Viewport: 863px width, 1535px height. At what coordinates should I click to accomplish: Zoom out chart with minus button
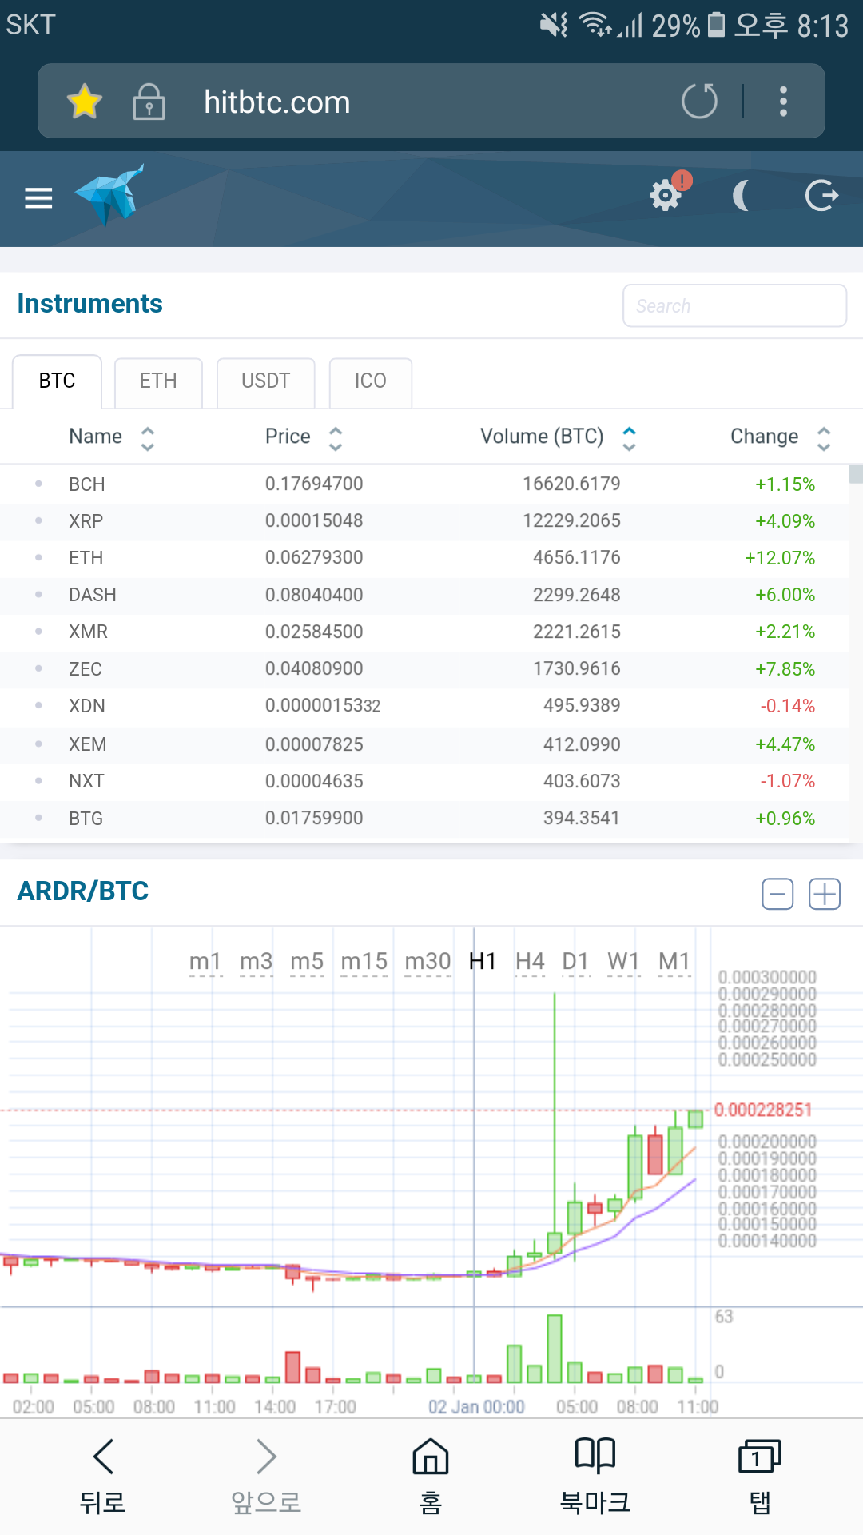[x=777, y=894]
